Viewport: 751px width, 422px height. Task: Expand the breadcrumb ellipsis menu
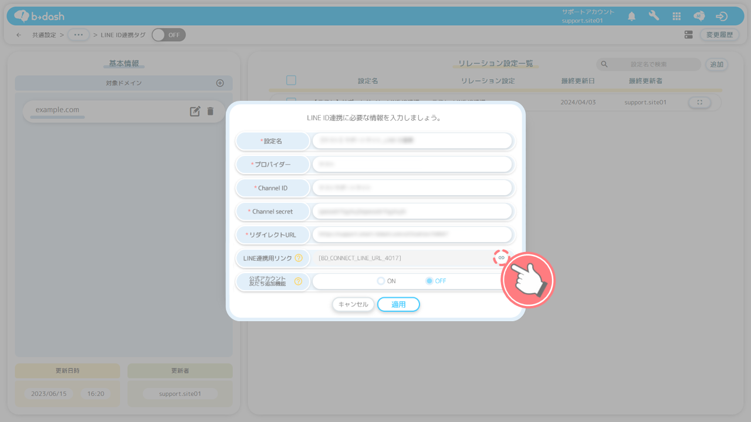(79, 35)
